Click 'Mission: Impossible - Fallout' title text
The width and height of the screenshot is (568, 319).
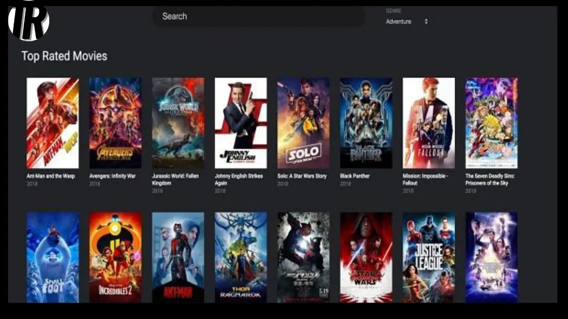pyautogui.click(x=426, y=179)
